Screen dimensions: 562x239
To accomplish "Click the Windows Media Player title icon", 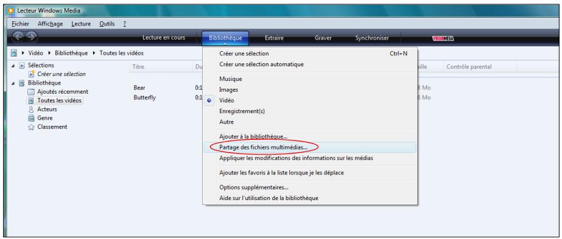I will point(11,11).
